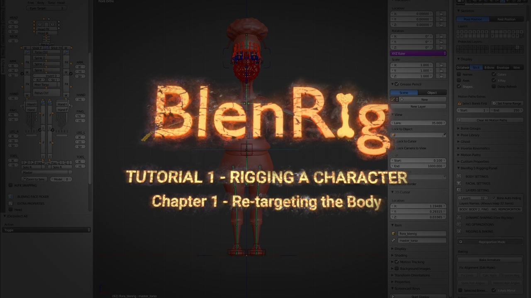Lock the Rotation X channel
This screenshot has height=298, width=531.
(x=441, y=36)
